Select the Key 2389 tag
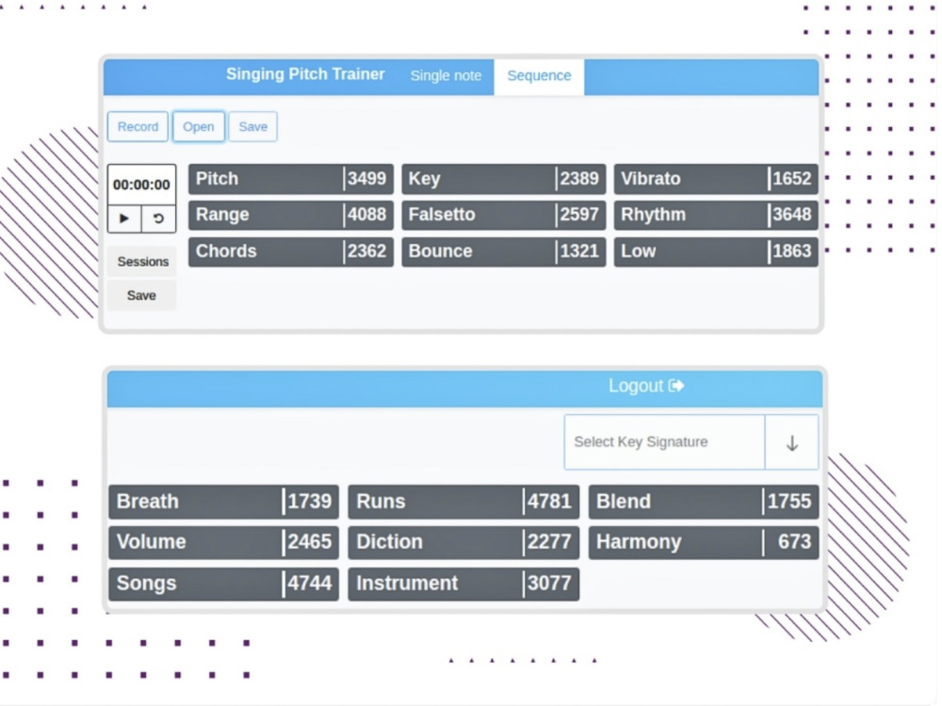The image size is (942, 706). click(x=504, y=179)
